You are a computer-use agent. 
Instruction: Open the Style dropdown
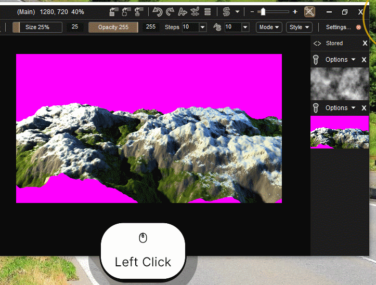299,27
